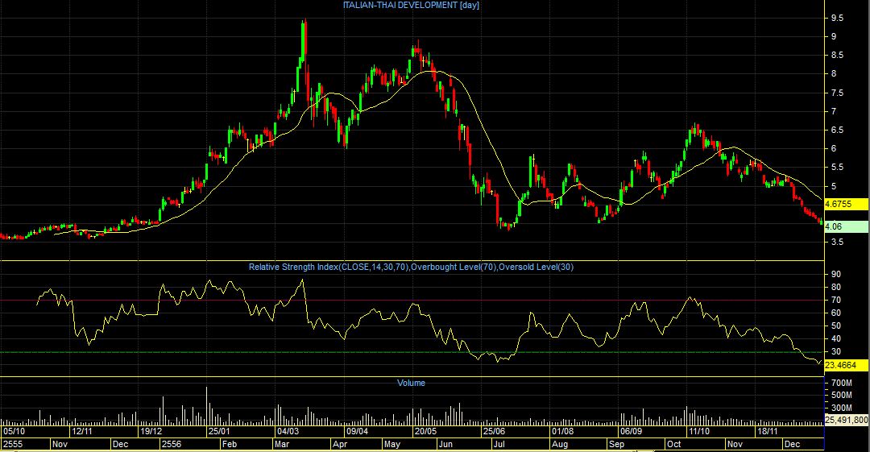This screenshot has width=870, height=452.
Task: Click the Jul month label
Action: [x=499, y=444]
